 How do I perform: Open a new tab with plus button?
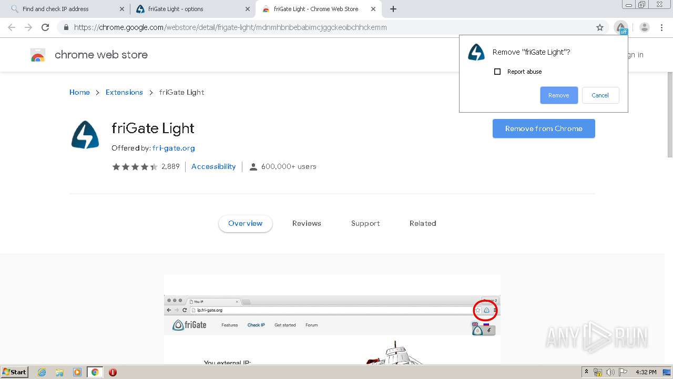(x=393, y=9)
